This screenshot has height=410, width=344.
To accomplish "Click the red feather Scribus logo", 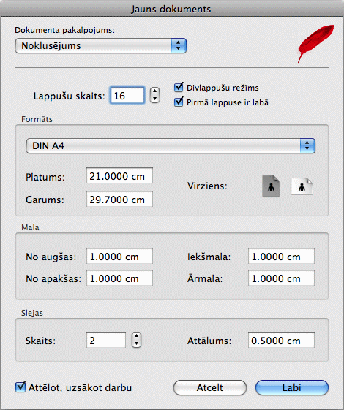I will click(316, 43).
